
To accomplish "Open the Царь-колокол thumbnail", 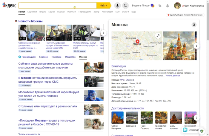I will 176,118.
